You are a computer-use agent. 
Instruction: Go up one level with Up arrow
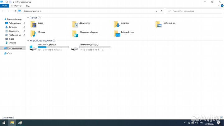[x=15, y=11]
